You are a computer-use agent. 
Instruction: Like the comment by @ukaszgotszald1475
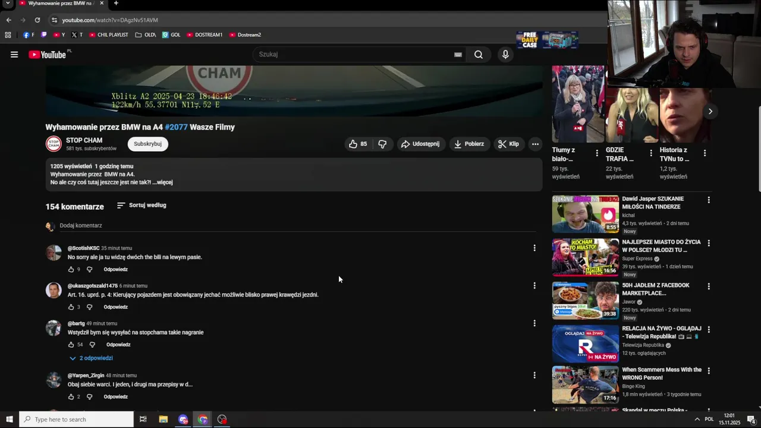tap(71, 307)
